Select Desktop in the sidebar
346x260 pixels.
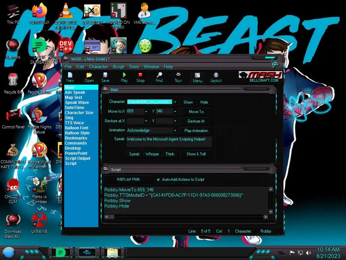coord(73,148)
